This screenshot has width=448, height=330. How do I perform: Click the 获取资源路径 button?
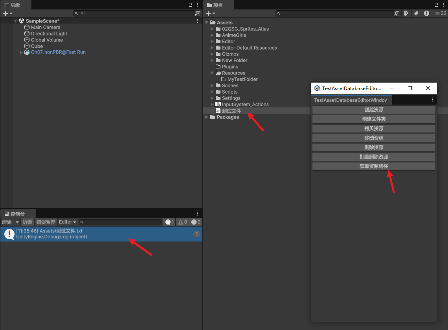coord(374,166)
